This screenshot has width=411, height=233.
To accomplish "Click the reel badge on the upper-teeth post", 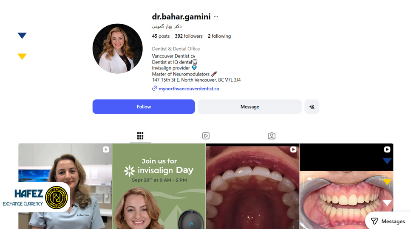I will tap(293, 150).
